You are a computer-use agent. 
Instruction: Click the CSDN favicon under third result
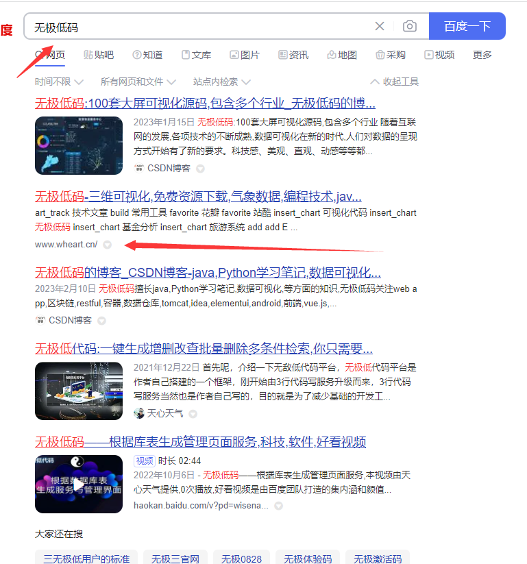tap(40, 320)
